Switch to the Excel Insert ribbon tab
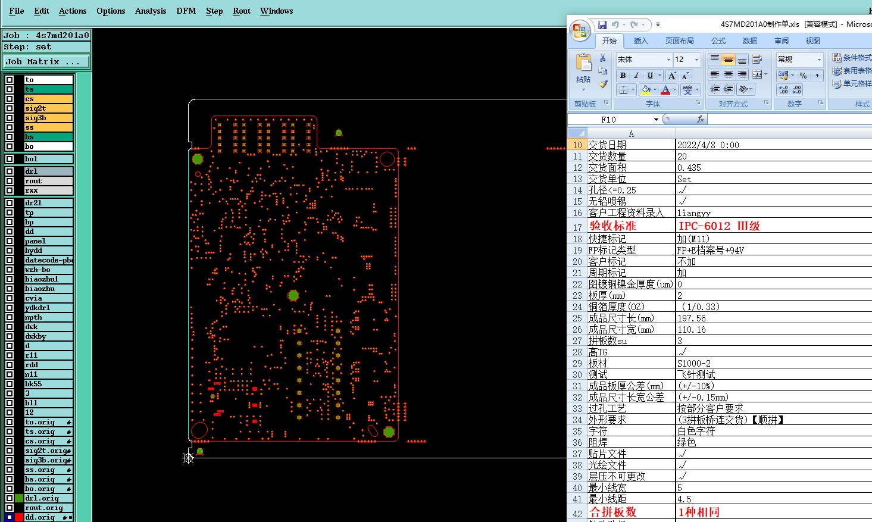 coord(640,40)
